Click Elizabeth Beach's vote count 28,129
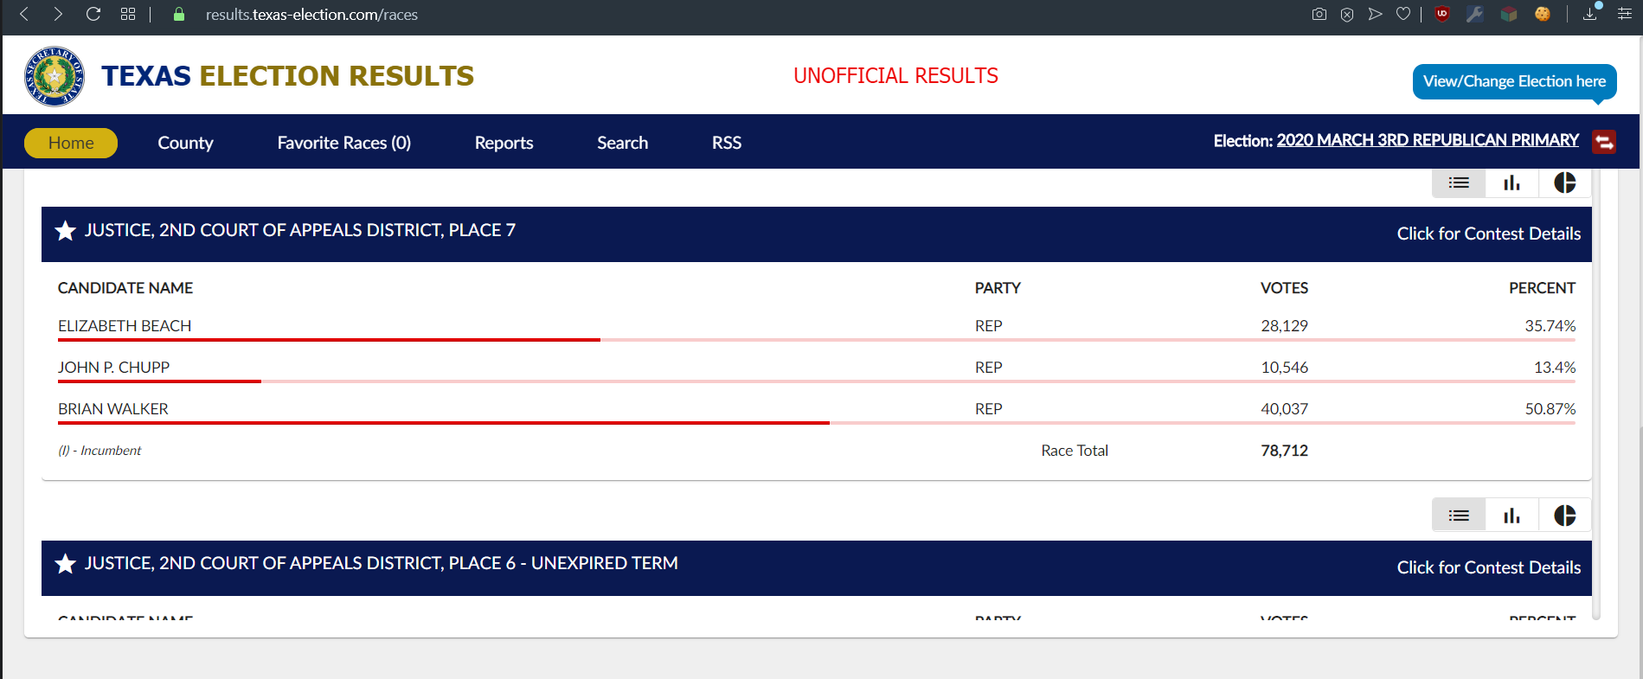The image size is (1643, 679). click(x=1284, y=326)
